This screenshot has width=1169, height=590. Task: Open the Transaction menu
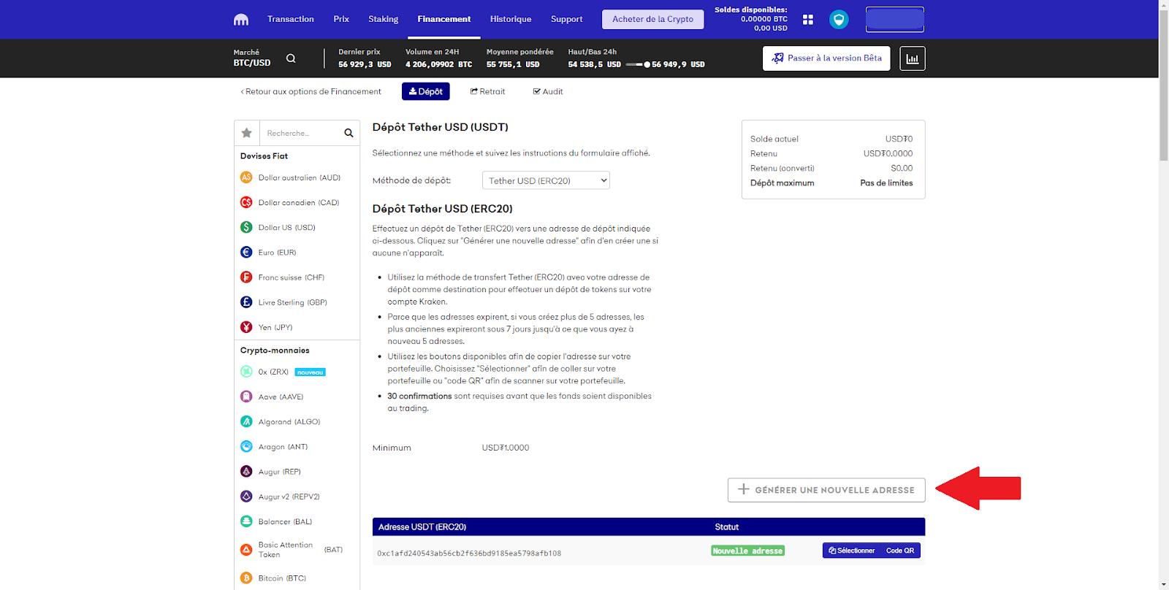[290, 19]
